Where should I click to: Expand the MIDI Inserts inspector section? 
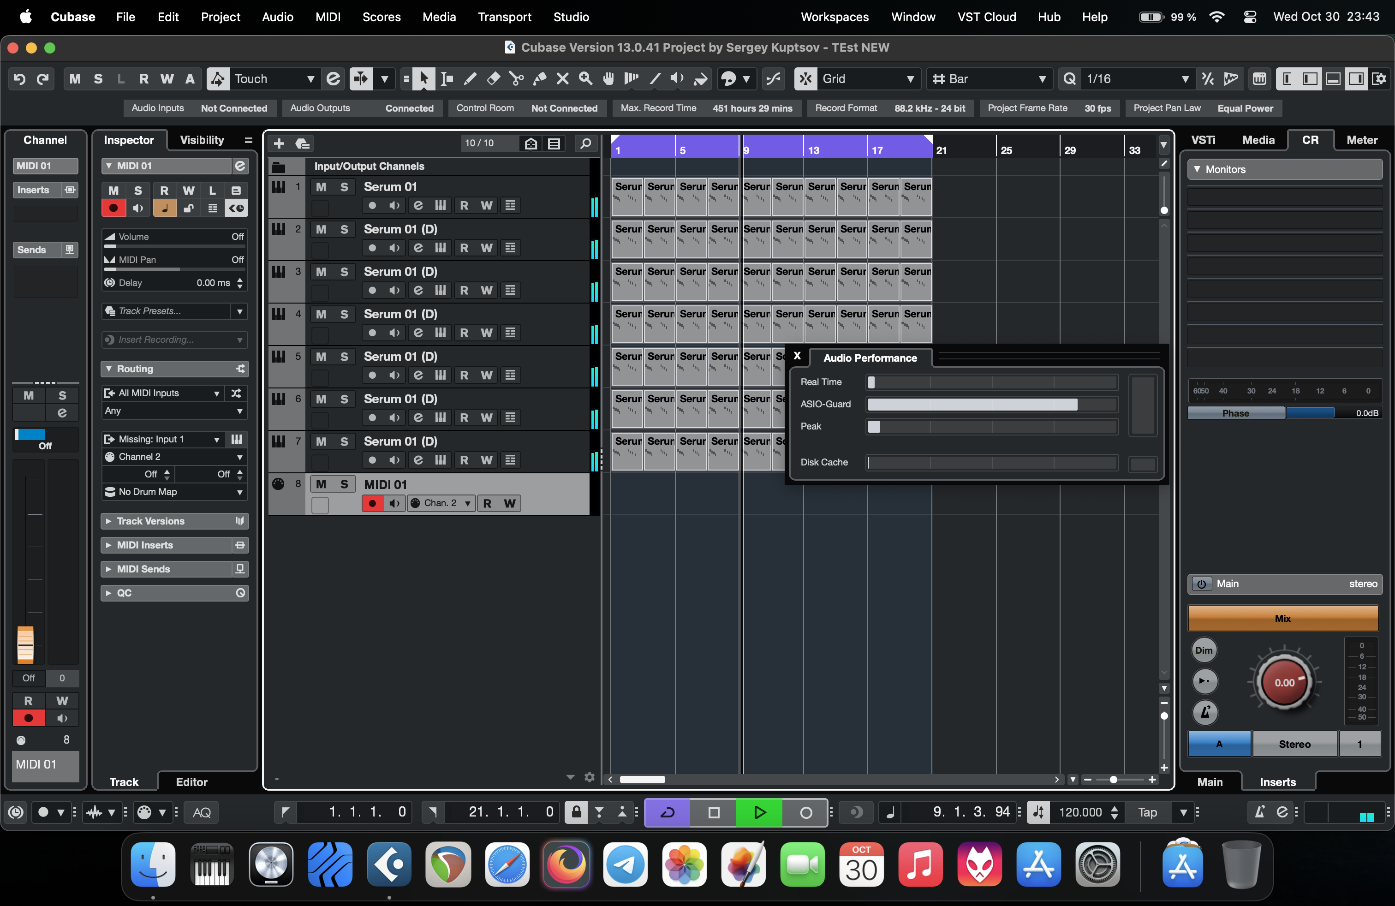click(x=145, y=545)
